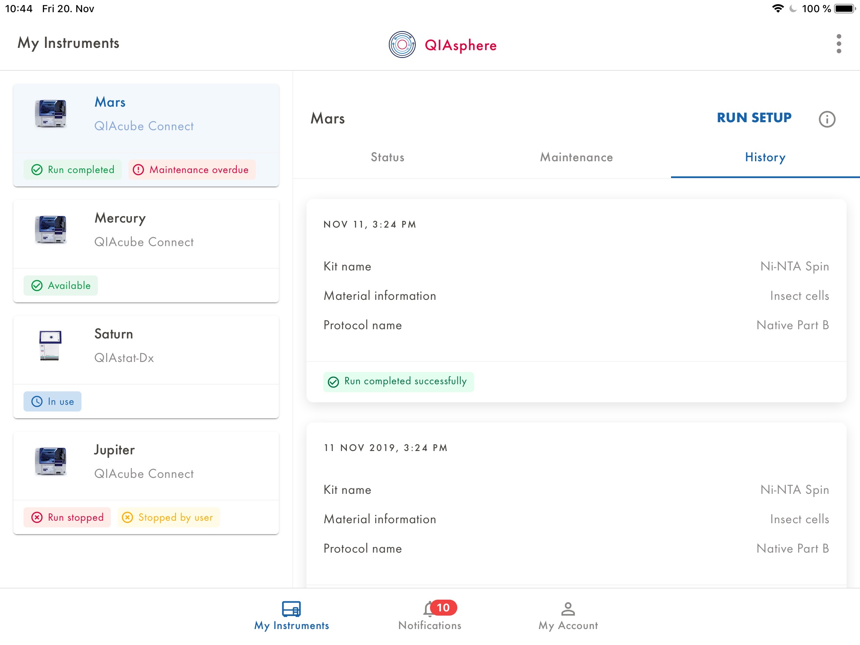Select the My Instruments bottom tab label
The image size is (860, 645).
point(291,625)
